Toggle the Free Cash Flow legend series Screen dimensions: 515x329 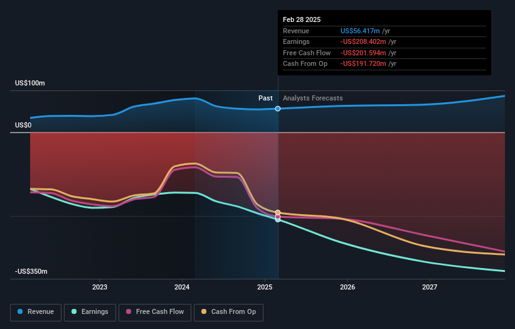coord(155,312)
